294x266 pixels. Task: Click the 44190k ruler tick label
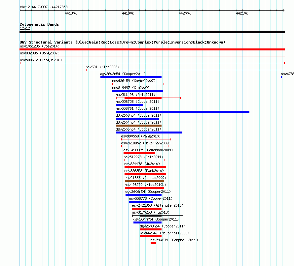point(128,13)
